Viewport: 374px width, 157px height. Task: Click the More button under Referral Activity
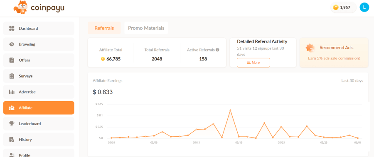(x=253, y=63)
